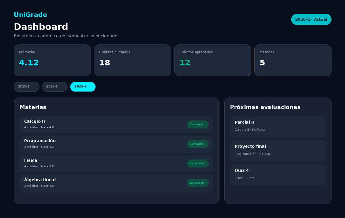Open the Física subject row
345x218 pixels.
tap(116, 163)
